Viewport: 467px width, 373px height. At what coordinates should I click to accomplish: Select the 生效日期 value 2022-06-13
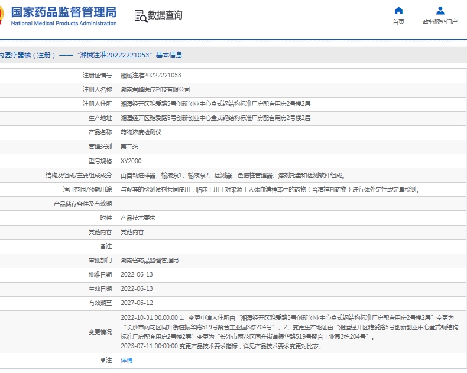pos(137,288)
